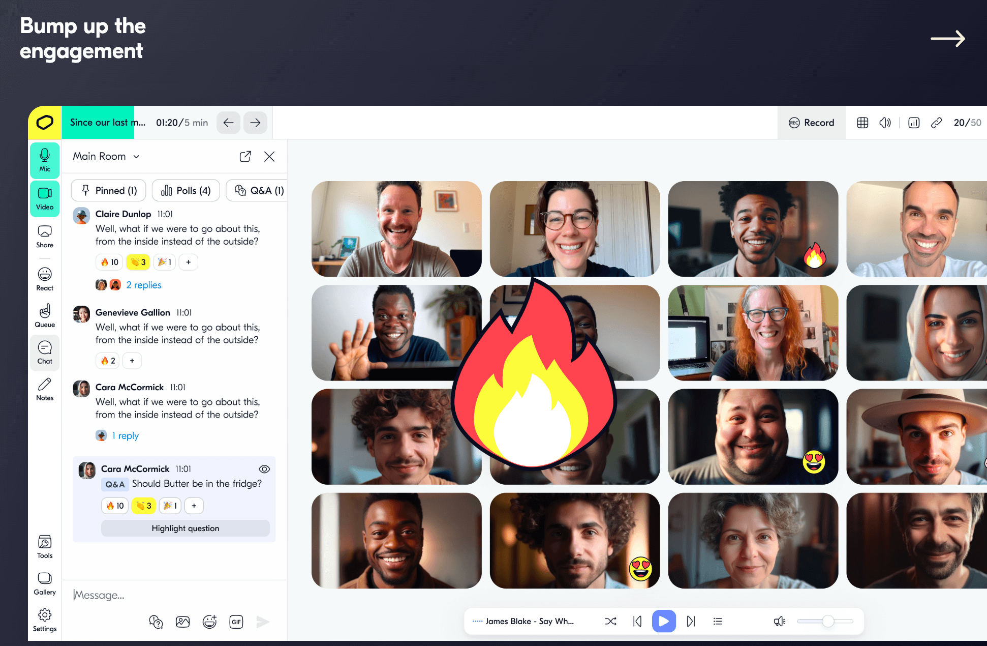Viewport: 987px width, 646px height.
Task: Click the Highlight question button
Action: 185,528
